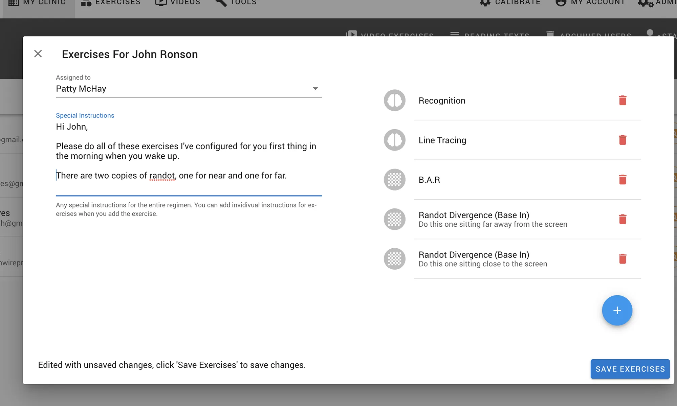Screen dimensions: 677x406
Task: Click the B.A.R checkered exercise icon
Action: click(394, 180)
